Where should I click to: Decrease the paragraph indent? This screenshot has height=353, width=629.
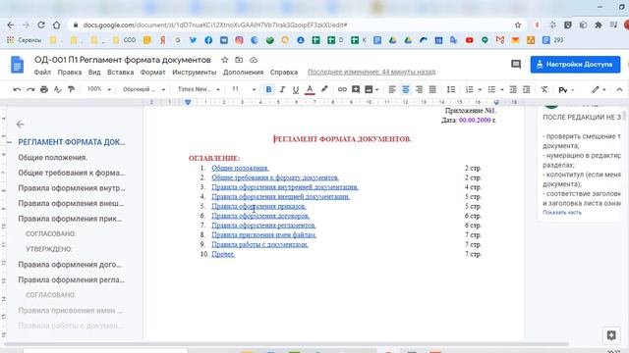tap(513, 89)
